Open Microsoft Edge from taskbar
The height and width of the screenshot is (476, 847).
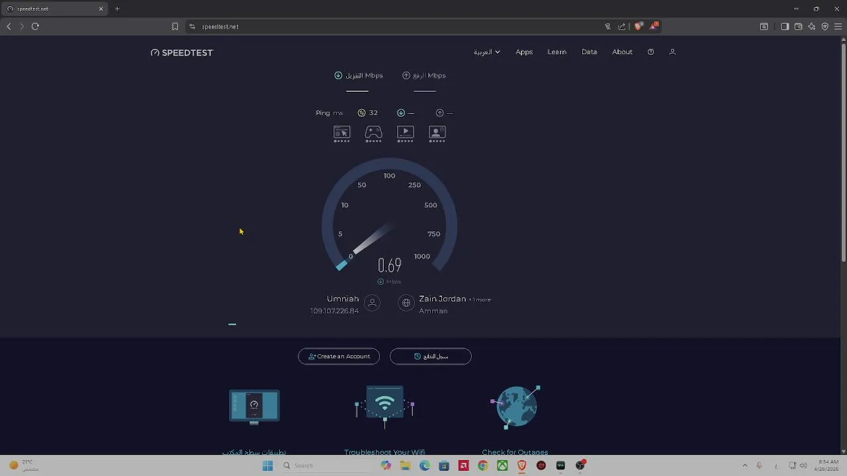424,465
